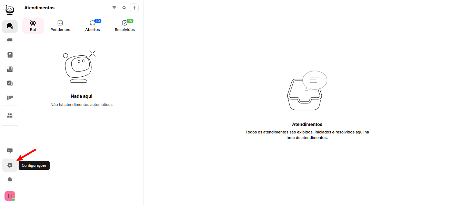Open the user profile avatar H

pos(10,196)
